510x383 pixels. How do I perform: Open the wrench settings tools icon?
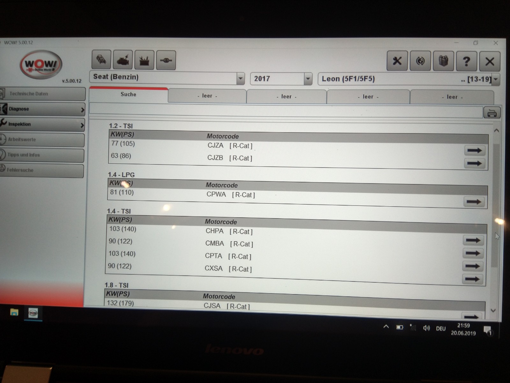tap(397, 61)
